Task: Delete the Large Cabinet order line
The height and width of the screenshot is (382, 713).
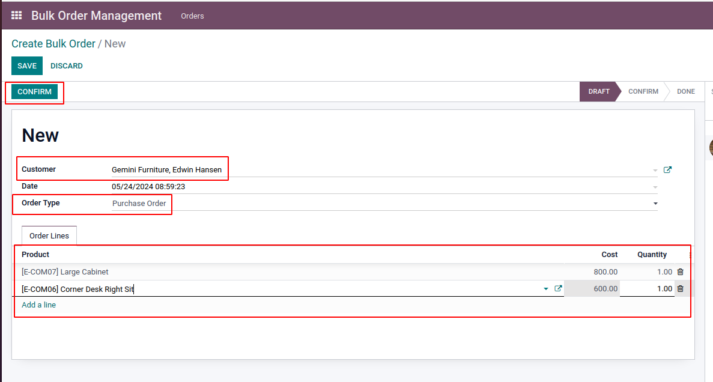Action: coord(680,271)
